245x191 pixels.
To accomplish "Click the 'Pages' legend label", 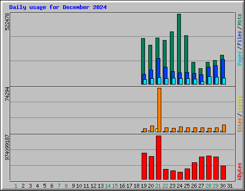I will 239,58.
